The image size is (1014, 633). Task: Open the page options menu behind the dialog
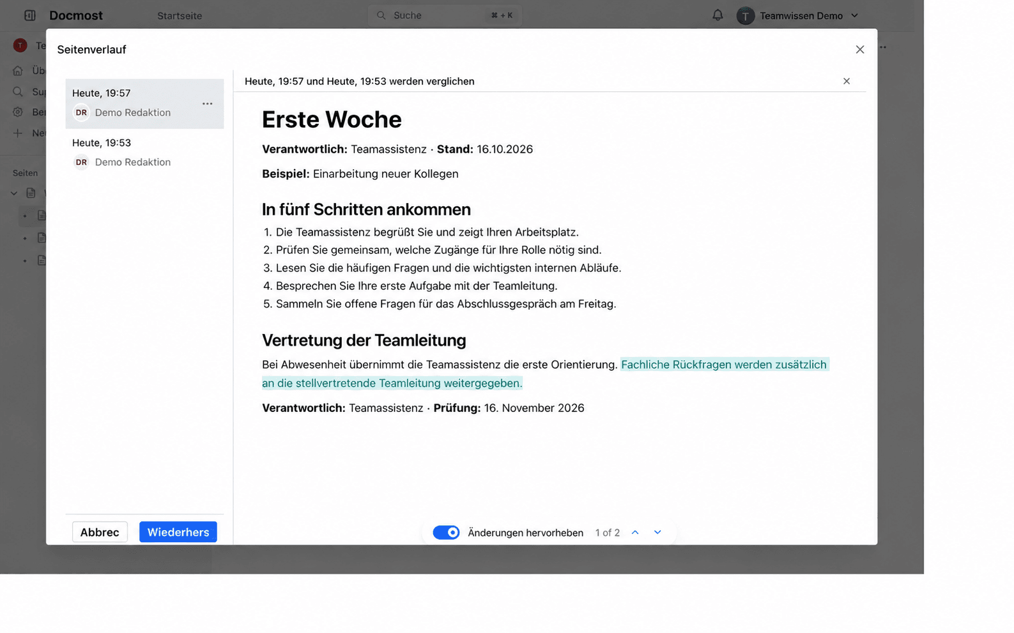(x=882, y=47)
